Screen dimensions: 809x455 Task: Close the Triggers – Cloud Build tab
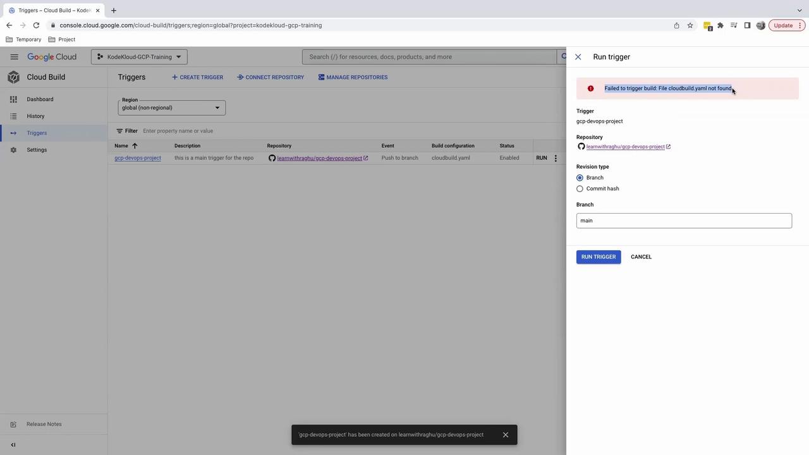[97, 10]
